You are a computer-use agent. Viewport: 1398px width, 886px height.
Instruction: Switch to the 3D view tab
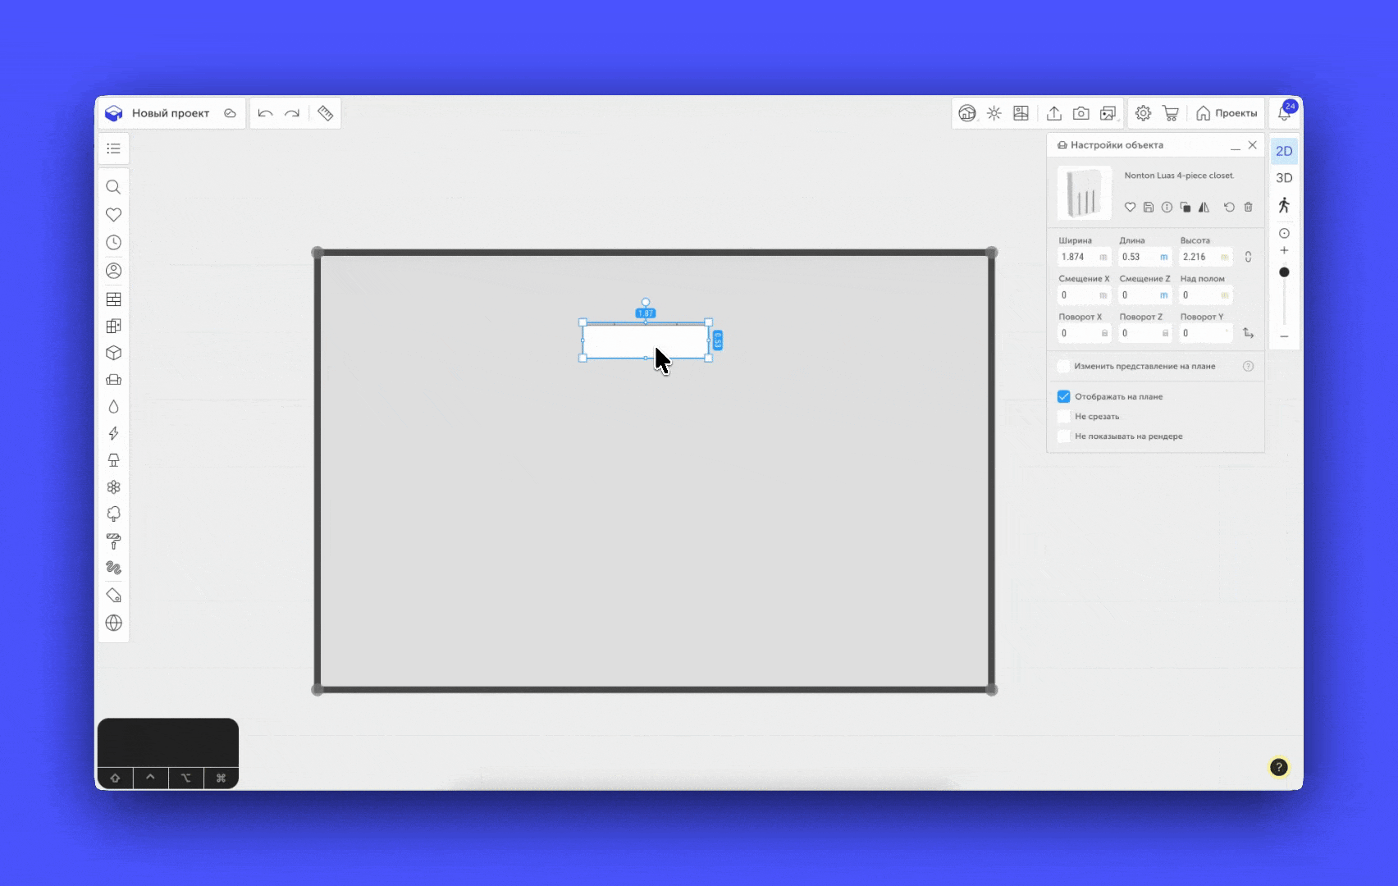[1284, 178]
